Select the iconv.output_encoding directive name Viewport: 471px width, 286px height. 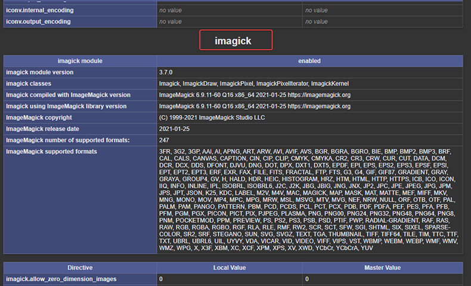[38, 21]
